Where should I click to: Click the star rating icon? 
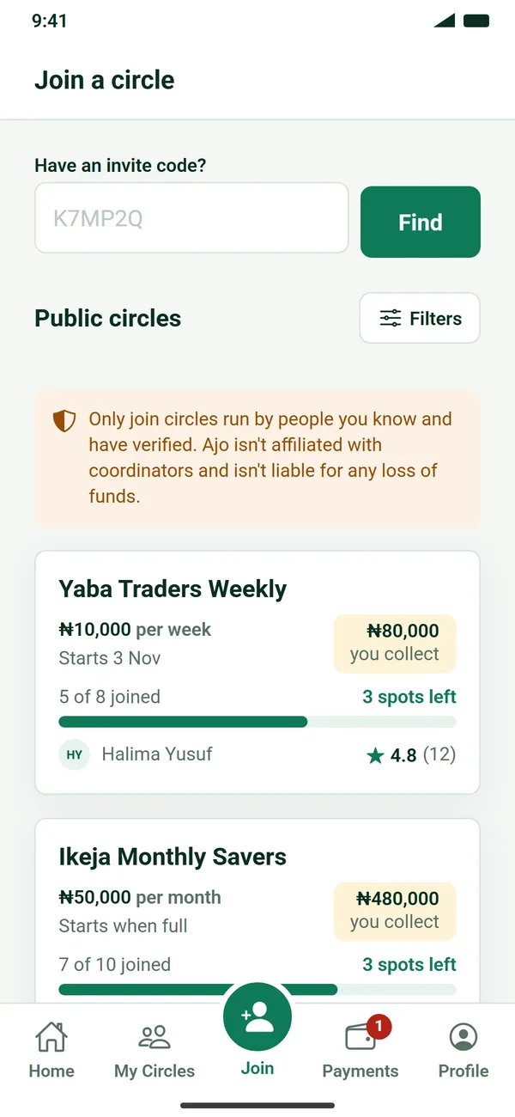(375, 755)
